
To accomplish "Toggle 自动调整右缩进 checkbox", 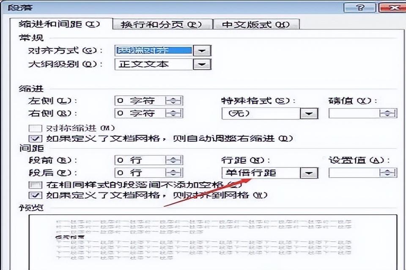I will point(35,139).
